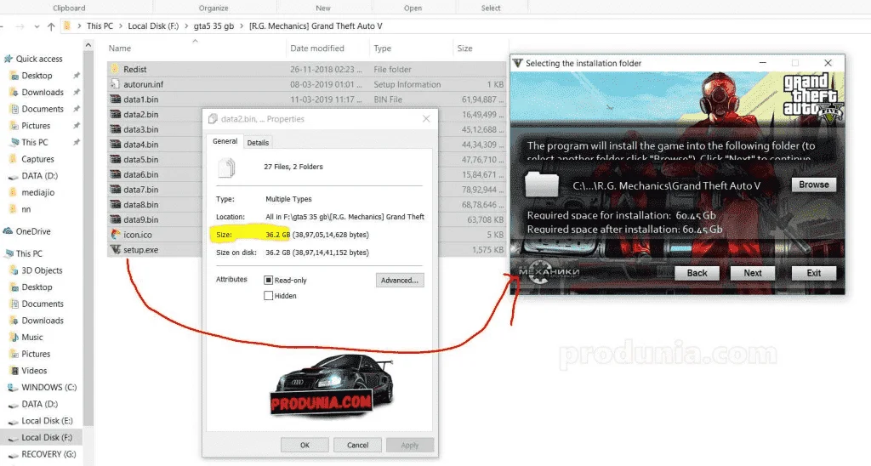Screen dimensions: 871x466
Task: Click the Up arrow in Explorer navigation
Action: coord(51,26)
